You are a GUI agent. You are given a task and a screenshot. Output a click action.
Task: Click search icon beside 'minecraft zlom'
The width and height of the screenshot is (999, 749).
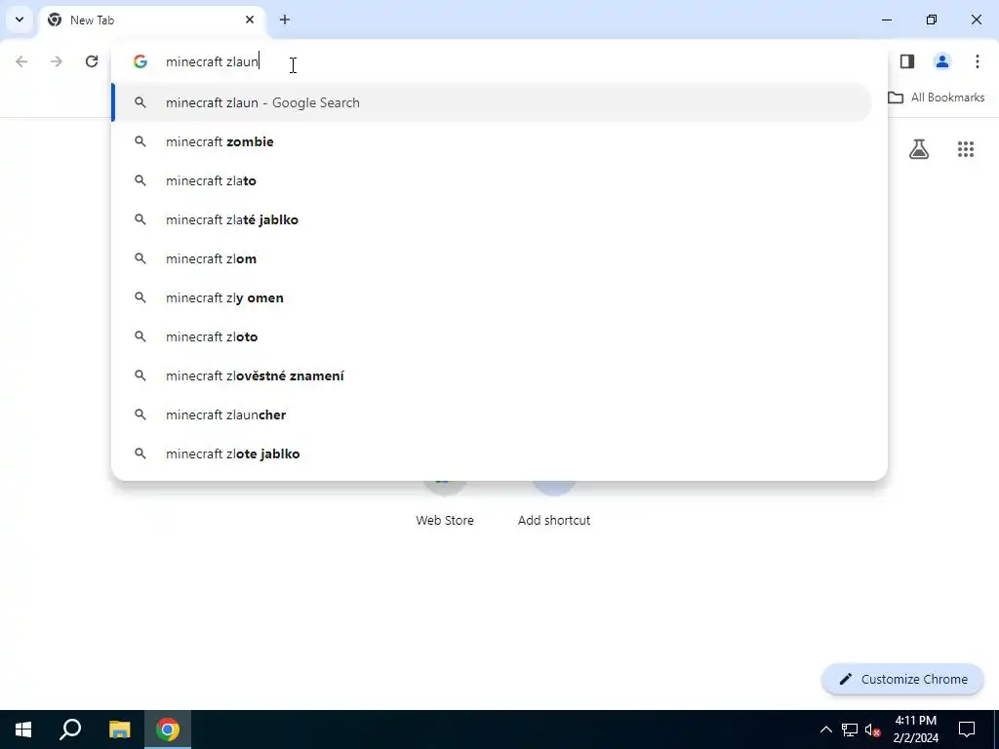[140, 258]
